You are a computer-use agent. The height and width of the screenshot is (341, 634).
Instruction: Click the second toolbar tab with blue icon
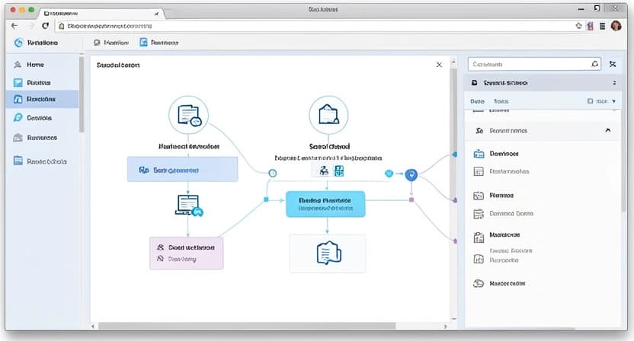tap(158, 43)
